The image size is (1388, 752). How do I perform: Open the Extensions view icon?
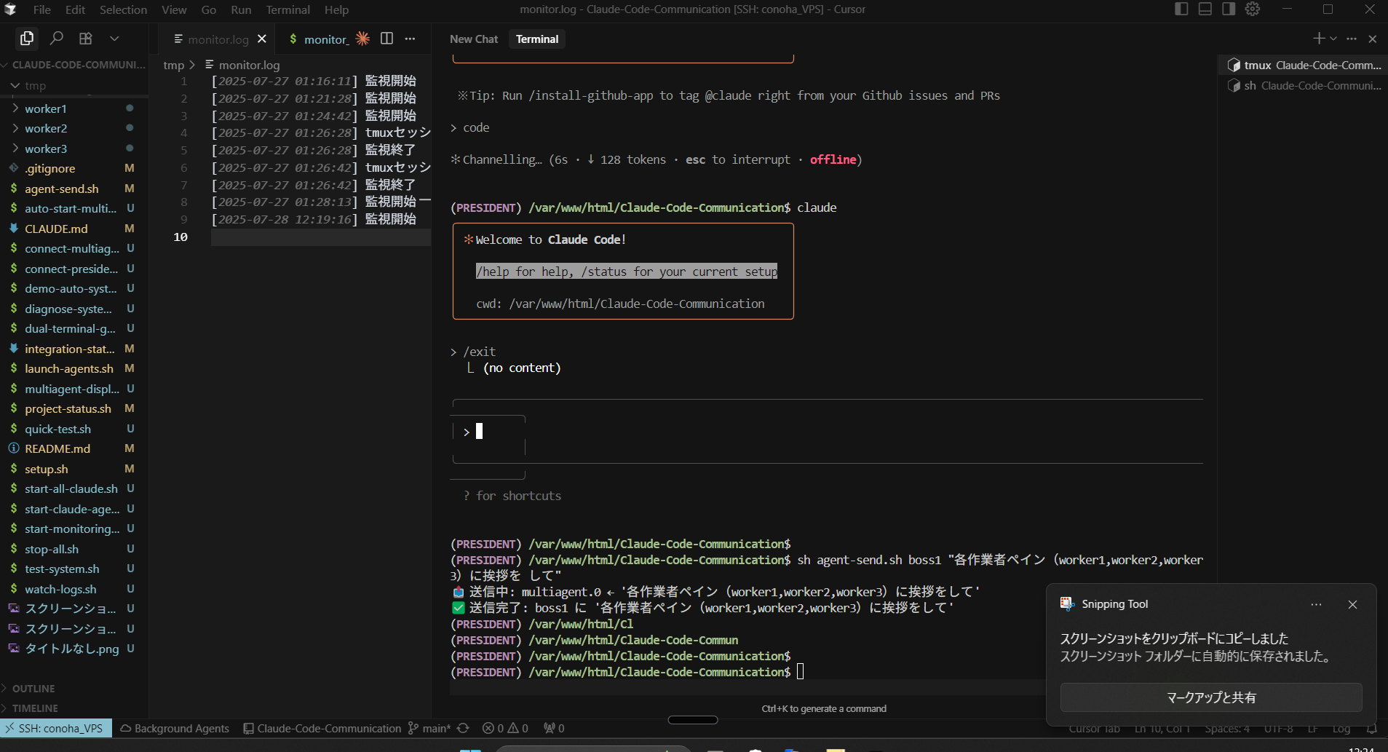pos(86,38)
